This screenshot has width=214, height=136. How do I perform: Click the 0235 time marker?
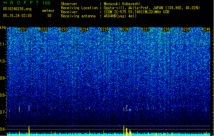point(104,29)
